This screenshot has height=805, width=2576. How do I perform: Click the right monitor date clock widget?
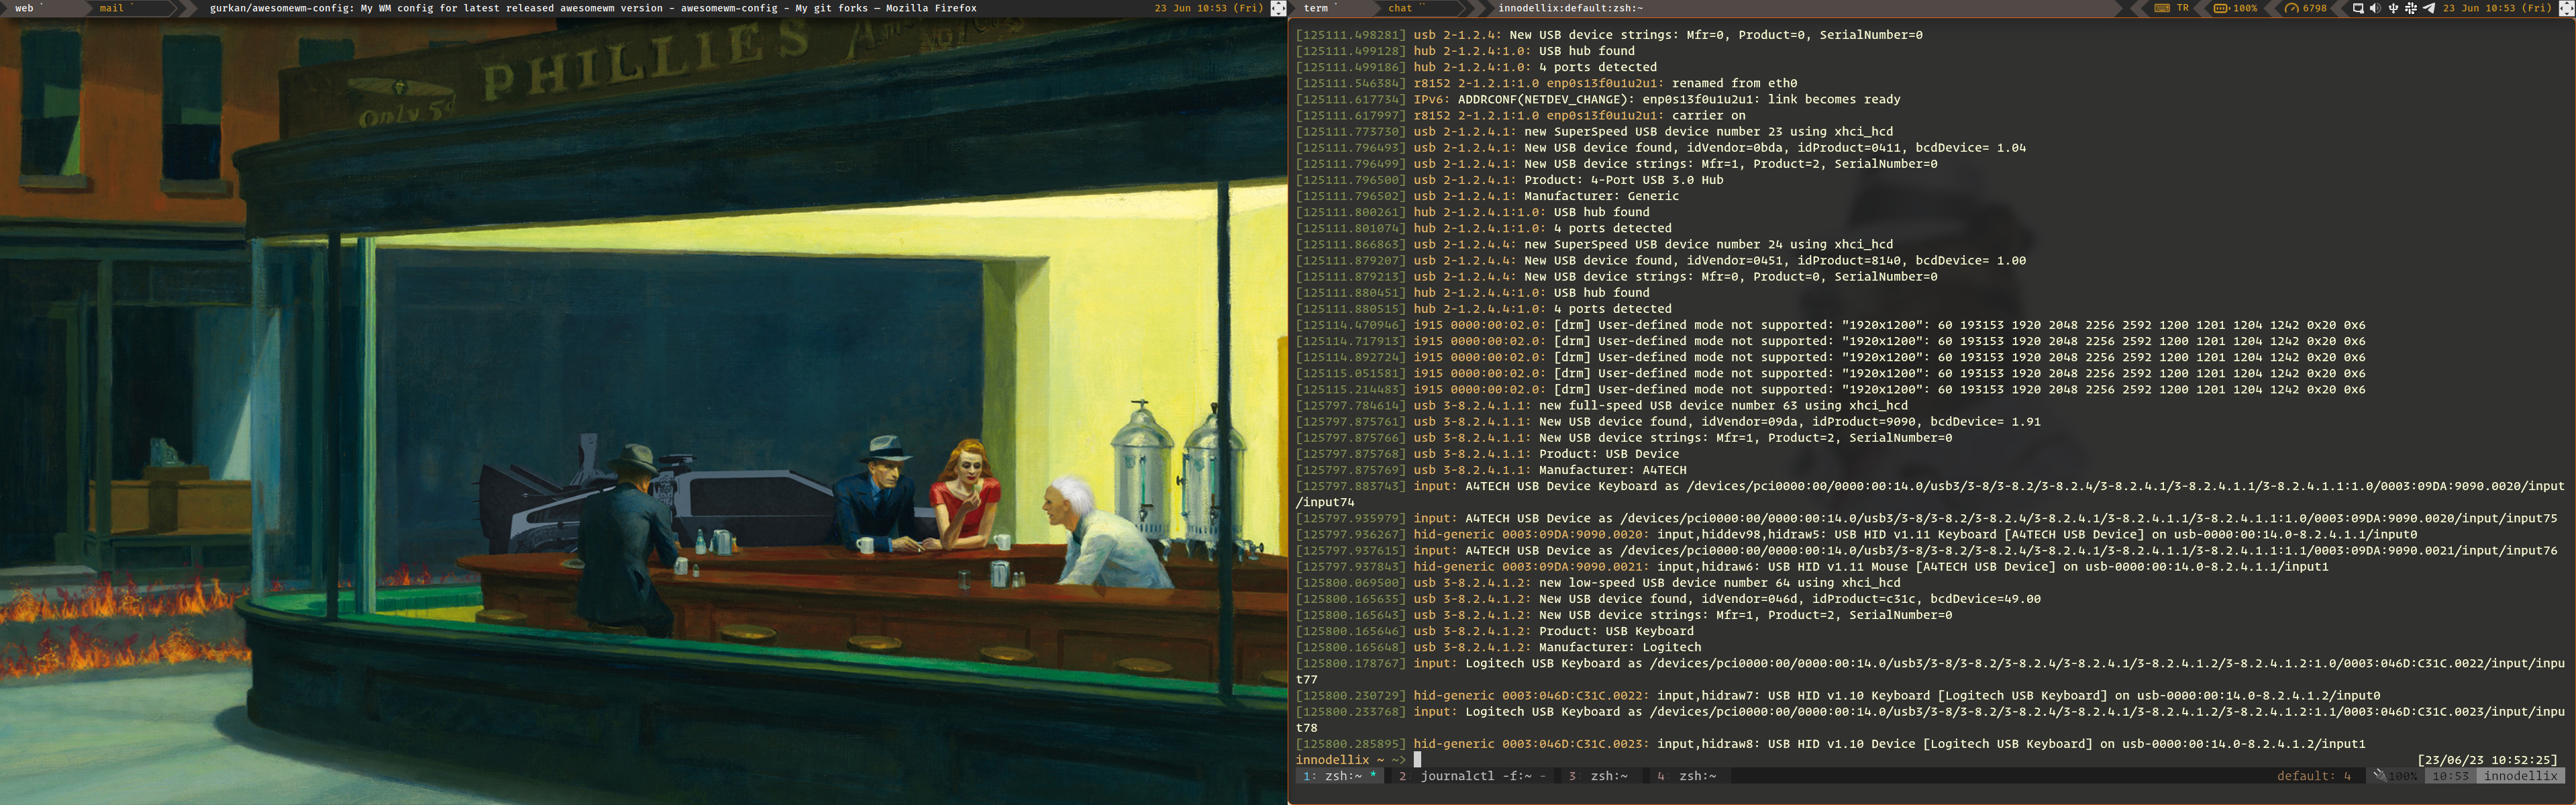click(2496, 8)
